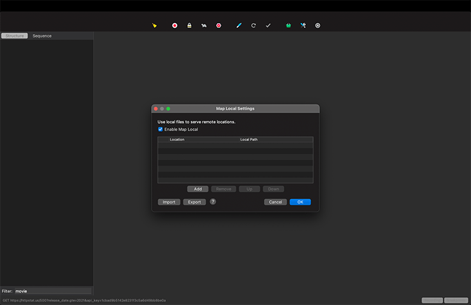Click the Validate checkmark icon
This screenshot has width=471, height=305.
(x=268, y=26)
